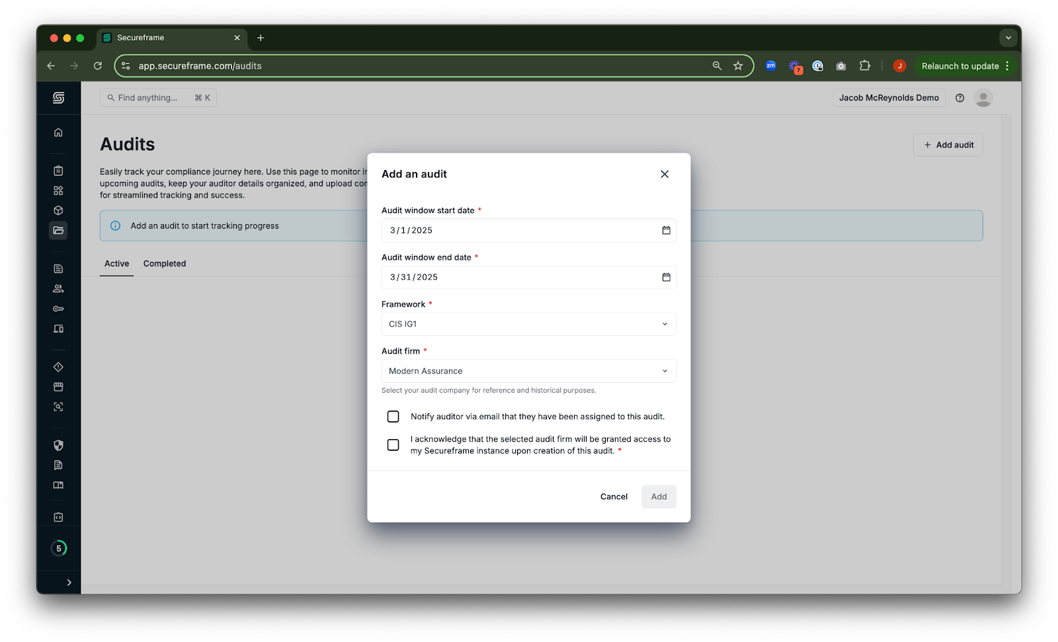Image resolution: width=1058 pixels, height=642 pixels.
Task: Open the cube icon in sidebar
Action: (x=58, y=210)
